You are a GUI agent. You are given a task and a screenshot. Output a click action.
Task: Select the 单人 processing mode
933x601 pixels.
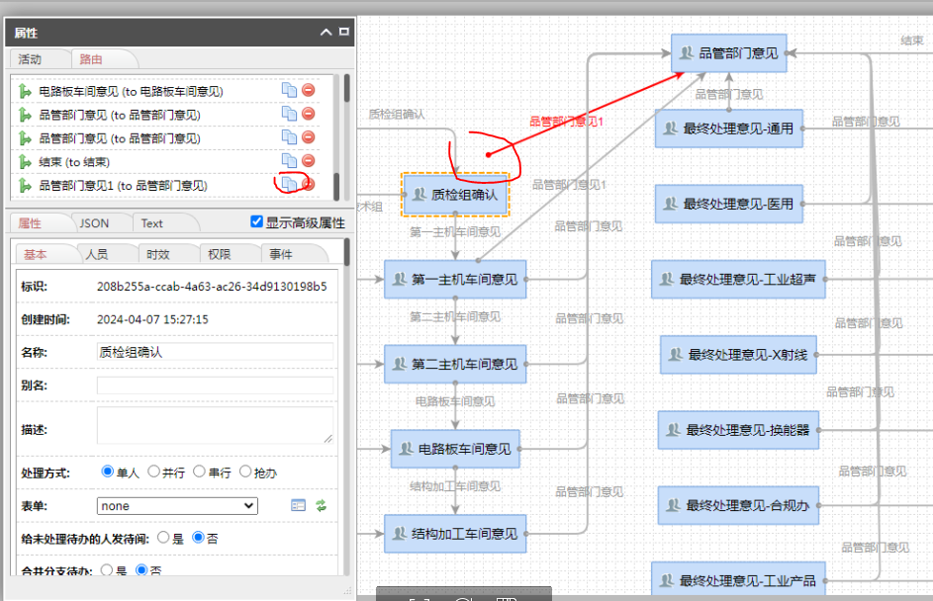tap(108, 472)
